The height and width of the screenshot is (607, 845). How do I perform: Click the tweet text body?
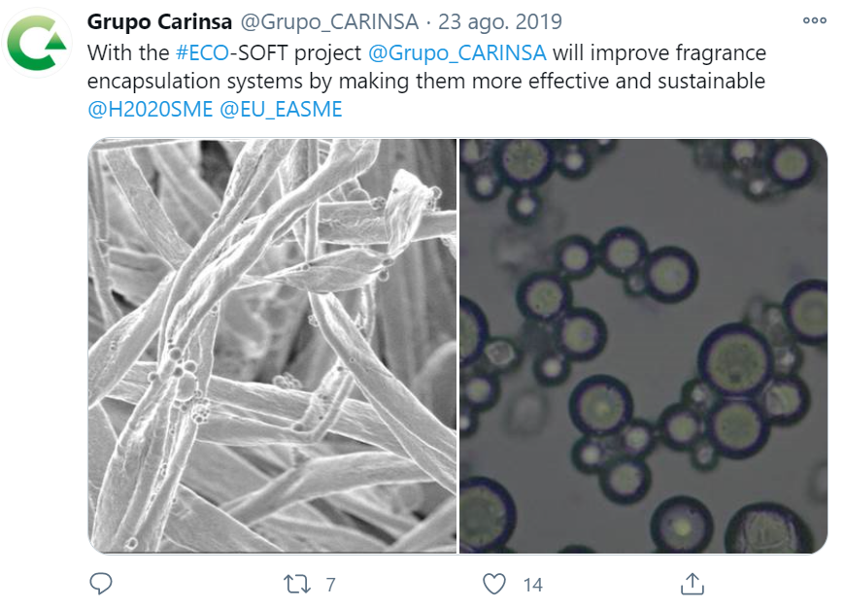pyautogui.click(x=426, y=81)
